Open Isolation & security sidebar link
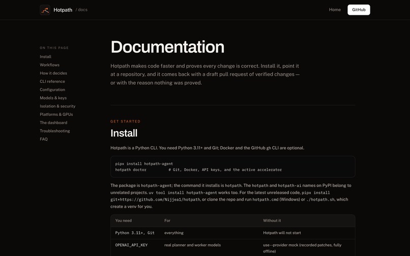This screenshot has width=410, height=256. pyautogui.click(x=57, y=106)
